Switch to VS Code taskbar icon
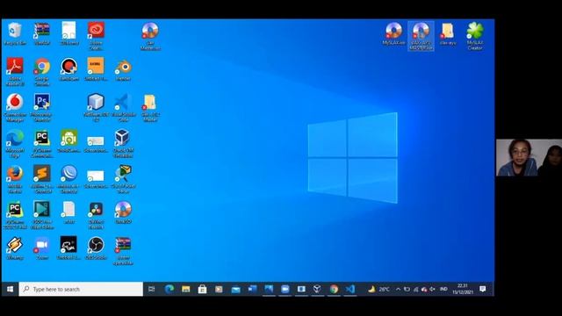Viewport: 562px width, 316px height. coord(350,289)
